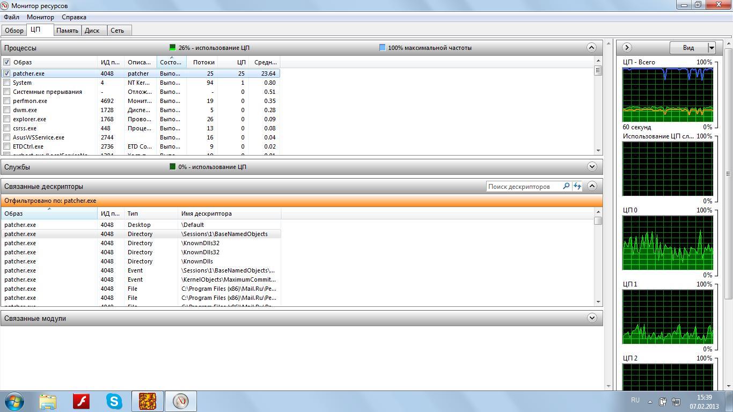Viewport: 733px width, 412px height.
Task: Click the Вид button above graphs
Action: pyautogui.click(x=688, y=48)
